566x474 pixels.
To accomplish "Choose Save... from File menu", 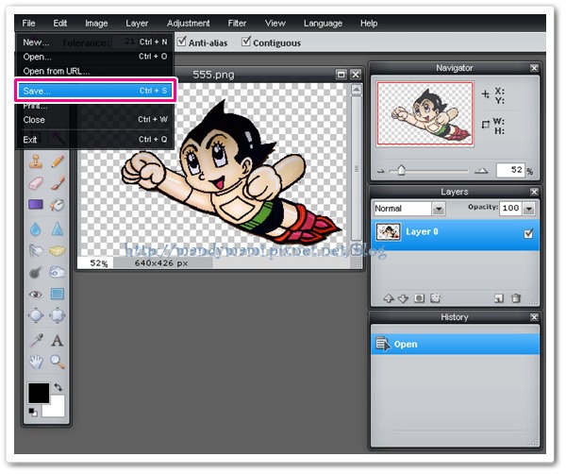I will pos(95,91).
